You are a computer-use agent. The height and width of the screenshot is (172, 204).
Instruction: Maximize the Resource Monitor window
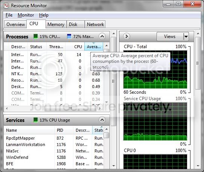pyautogui.click(x=178, y=4)
